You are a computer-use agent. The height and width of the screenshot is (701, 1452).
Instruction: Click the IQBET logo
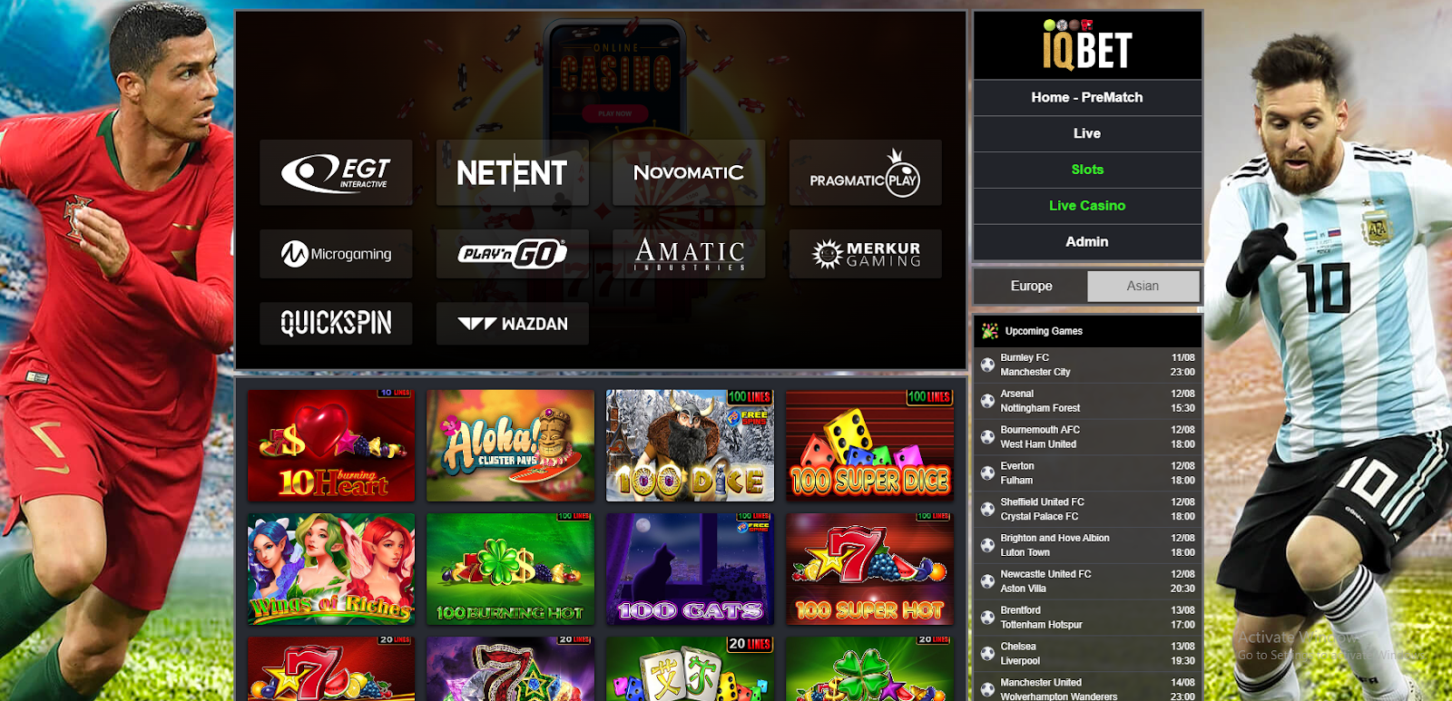click(1087, 45)
